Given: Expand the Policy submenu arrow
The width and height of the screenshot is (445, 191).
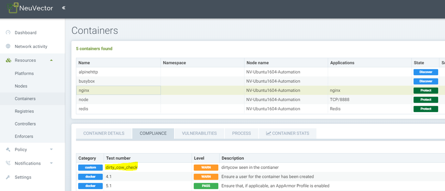Looking at the screenshot, I should [51, 149].
